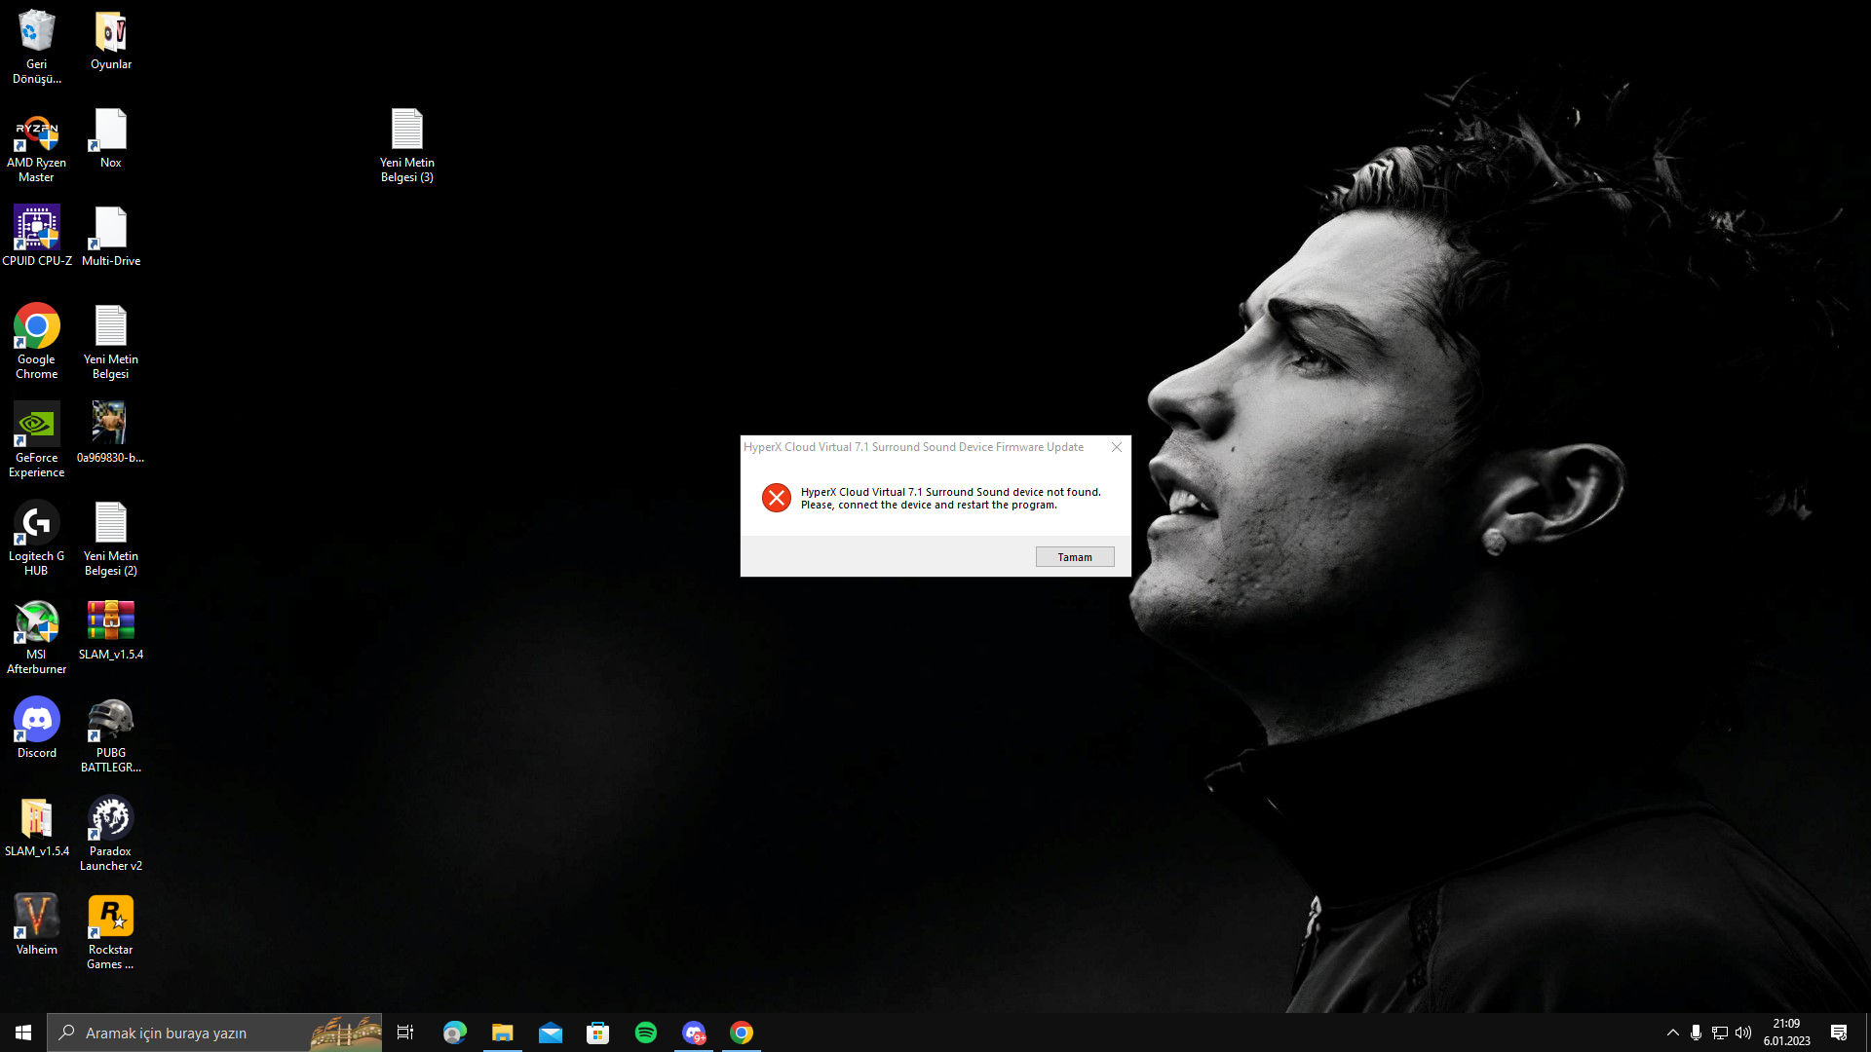Click the taskbar search box
The image size is (1871, 1052).
214,1033
